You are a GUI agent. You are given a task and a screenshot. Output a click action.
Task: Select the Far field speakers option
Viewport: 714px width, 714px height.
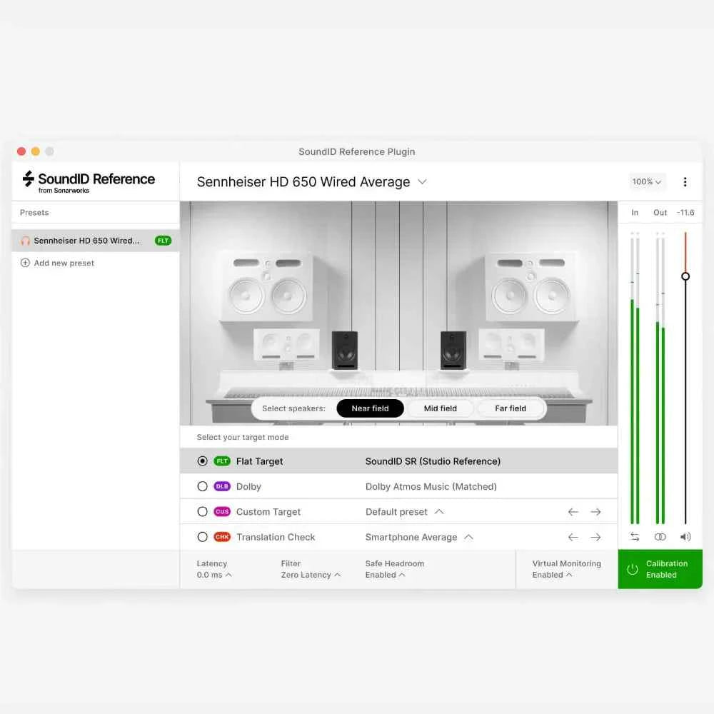coord(510,408)
